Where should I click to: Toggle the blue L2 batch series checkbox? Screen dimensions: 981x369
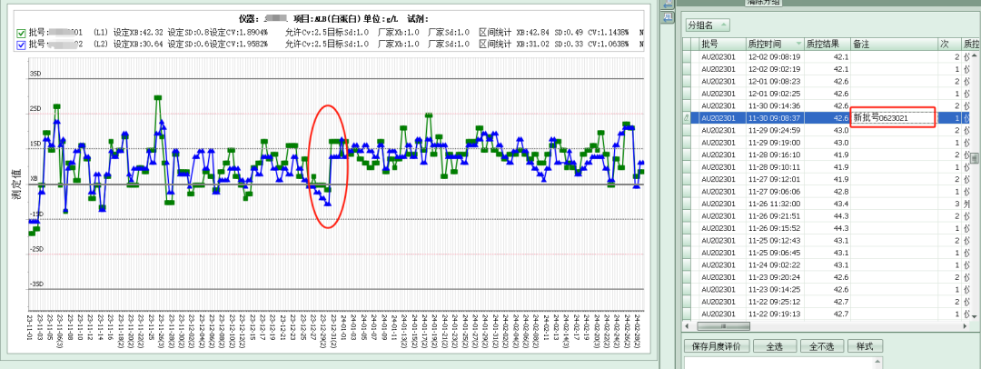coord(21,45)
